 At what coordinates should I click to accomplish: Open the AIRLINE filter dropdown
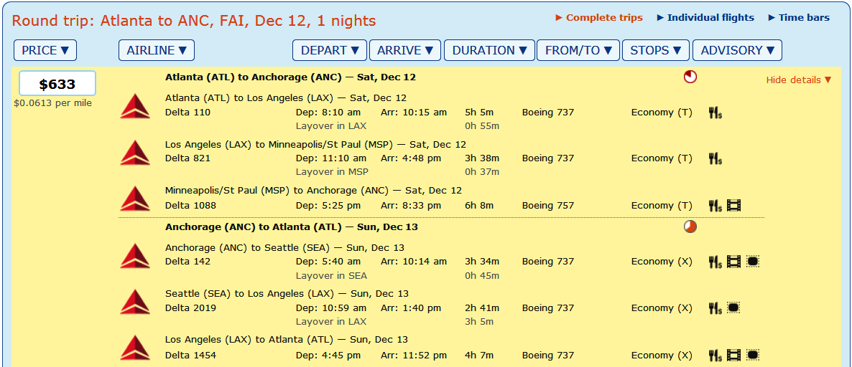(x=157, y=50)
